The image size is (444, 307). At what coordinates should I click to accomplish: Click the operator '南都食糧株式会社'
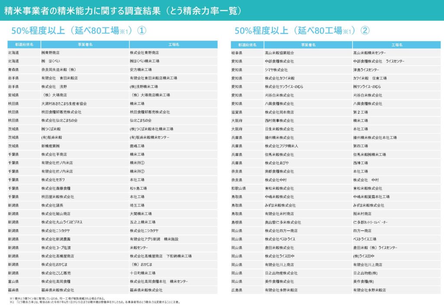[279, 171]
